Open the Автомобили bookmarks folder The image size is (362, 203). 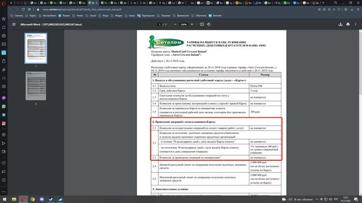tap(48, 15)
